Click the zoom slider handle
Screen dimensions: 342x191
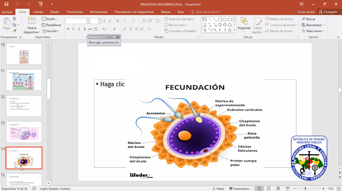click(x=305, y=188)
